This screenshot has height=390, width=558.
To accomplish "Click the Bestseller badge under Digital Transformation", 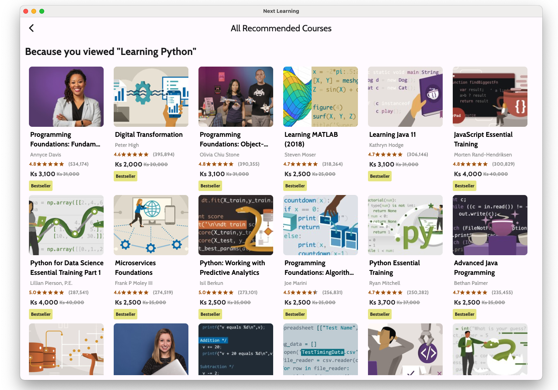I will (x=126, y=176).
